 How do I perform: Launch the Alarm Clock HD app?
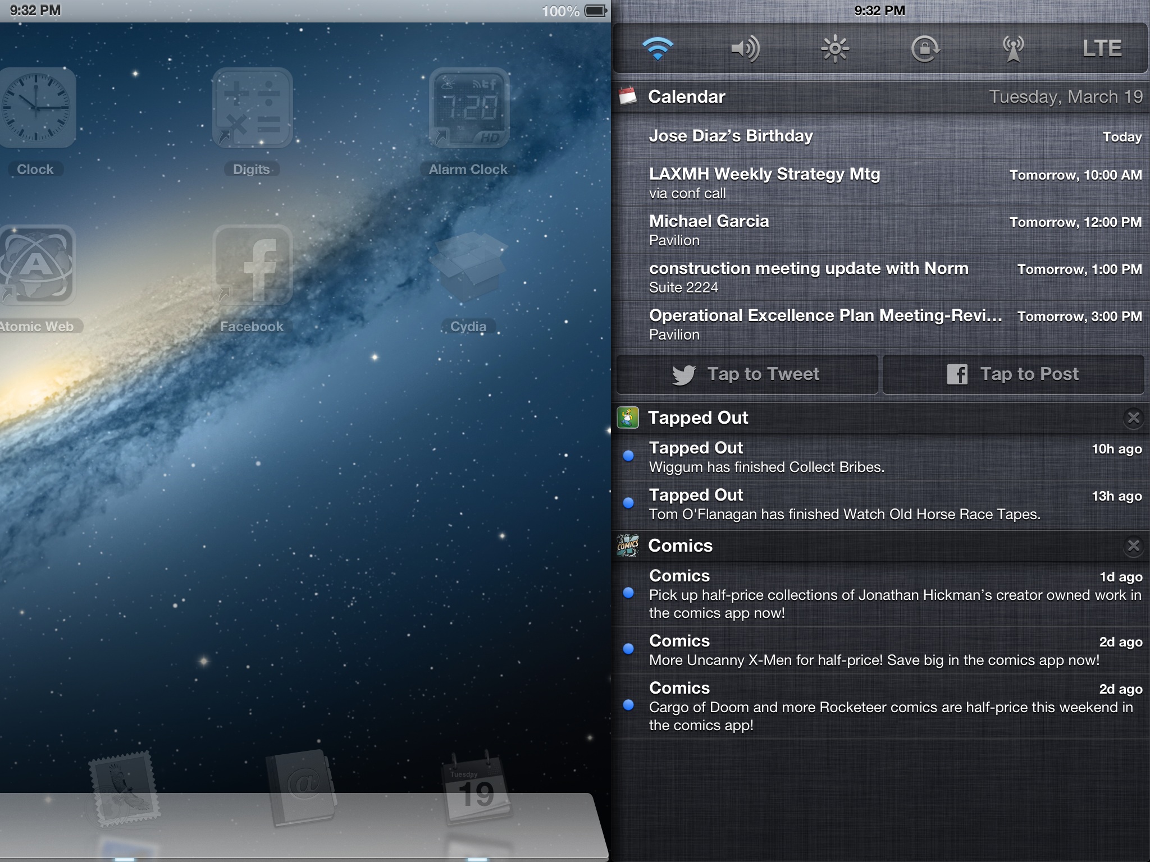pyautogui.click(x=469, y=108)
